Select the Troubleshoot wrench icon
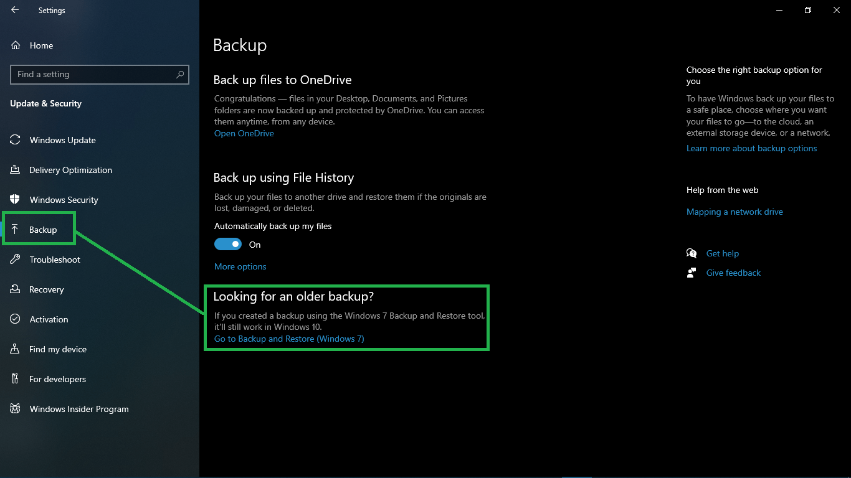This screenshot has height=478, width=851. pos(15,259)
